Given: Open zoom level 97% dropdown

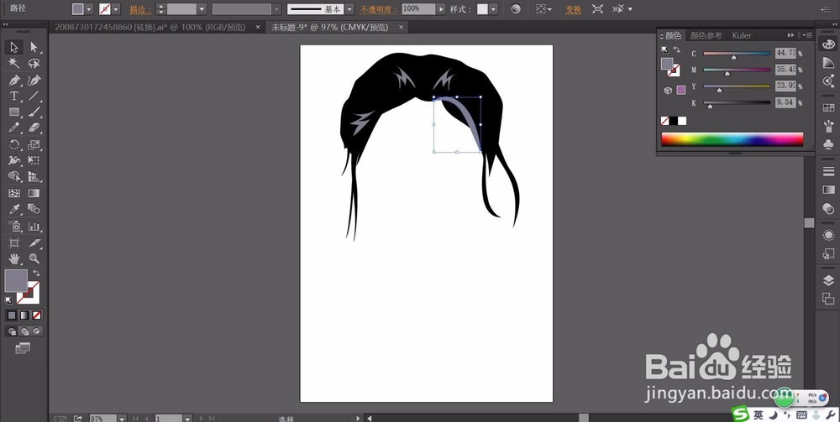Looking at the screenshot, I should [122, 419].
